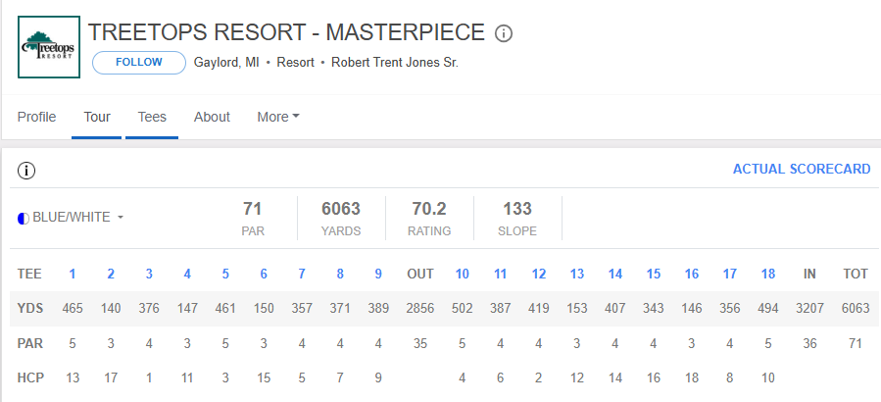The height and width of the screenshot is (402, 881).
Task: Click the HCP row label
Action: click(x=30, y=377)
